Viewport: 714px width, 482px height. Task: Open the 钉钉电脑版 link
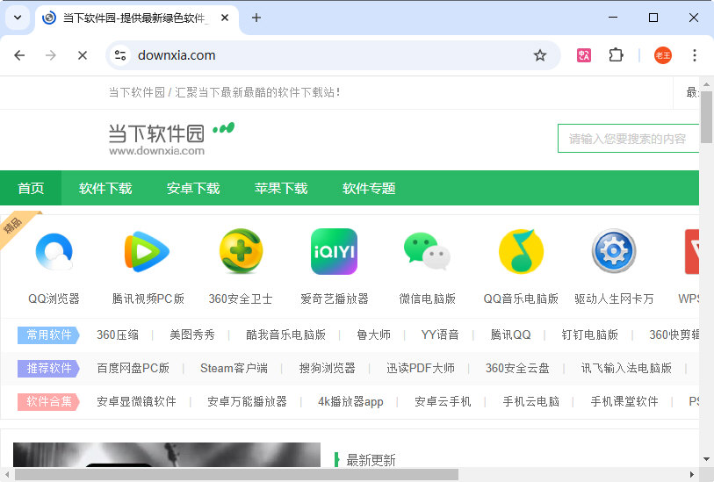click(589, 335)
